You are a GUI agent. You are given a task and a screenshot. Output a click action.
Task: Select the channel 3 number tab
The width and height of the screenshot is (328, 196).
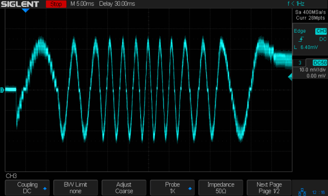point(299,63)
